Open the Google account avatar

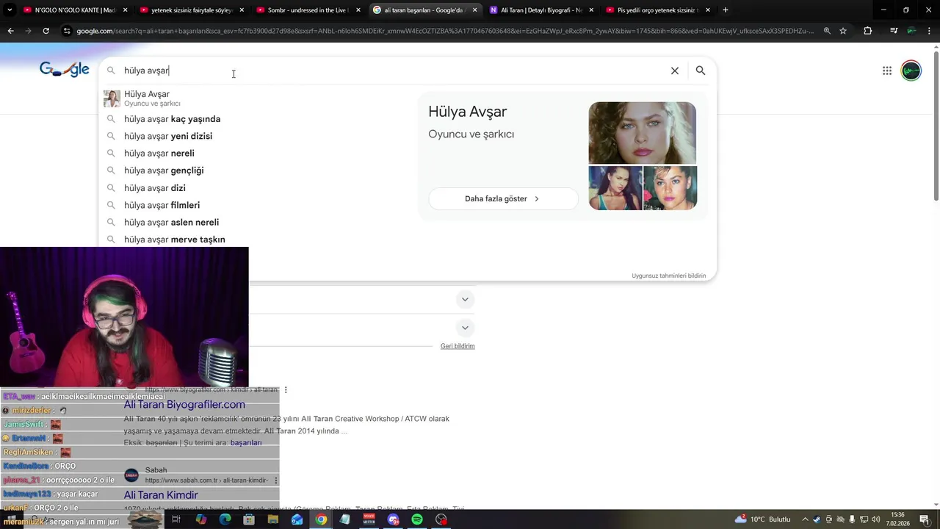[x=911, y=71]
